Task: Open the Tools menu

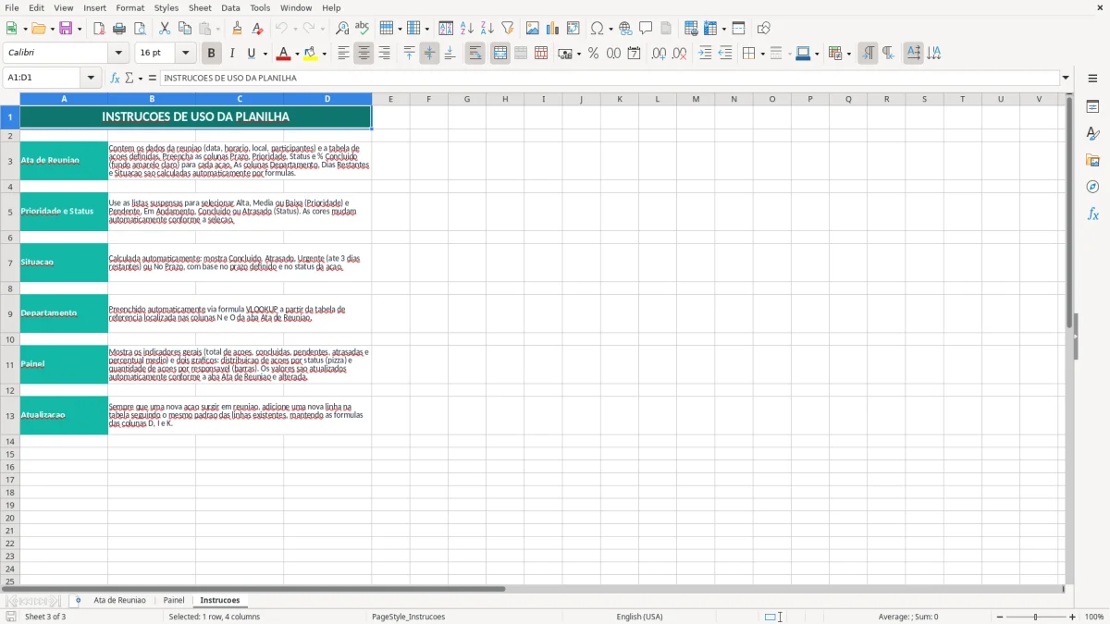Action: tap(260, 7)
